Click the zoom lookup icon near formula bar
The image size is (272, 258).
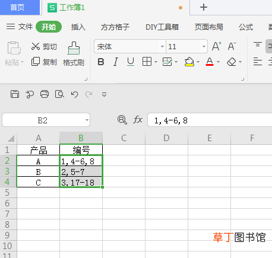coord(122,120)
